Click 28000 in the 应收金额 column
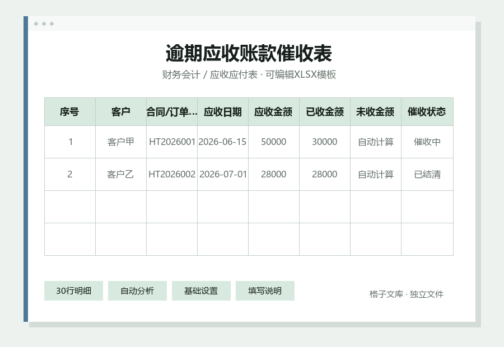 [273, 174]
